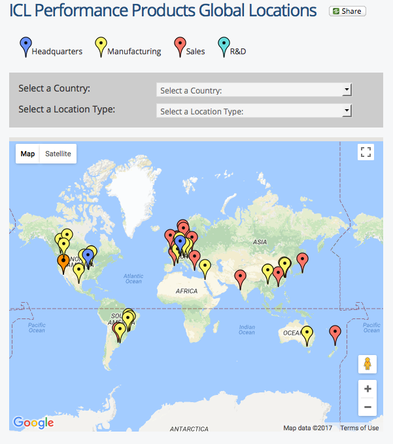Click the 'Select a Country:' label
This screenshot has width=393, height=444.
[54, 88]
